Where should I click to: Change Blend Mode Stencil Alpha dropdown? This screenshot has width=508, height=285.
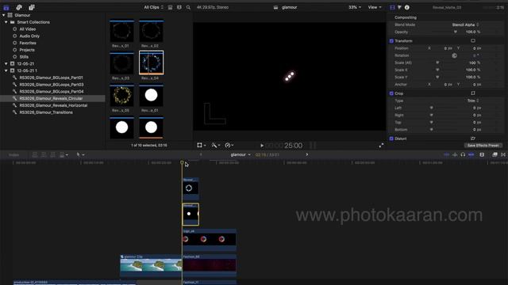point(465,25)
